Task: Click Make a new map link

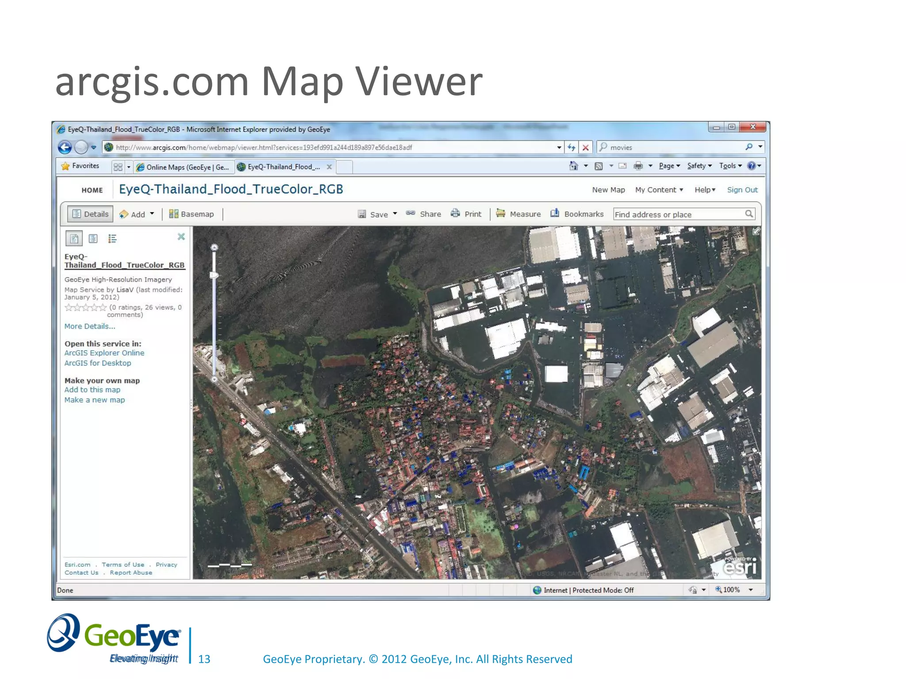Action: pos(95,400)
